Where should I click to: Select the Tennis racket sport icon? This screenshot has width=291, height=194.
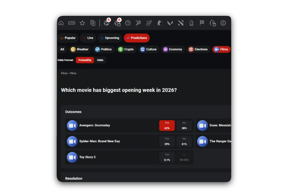pyautogui.click(x=138, y=23)
